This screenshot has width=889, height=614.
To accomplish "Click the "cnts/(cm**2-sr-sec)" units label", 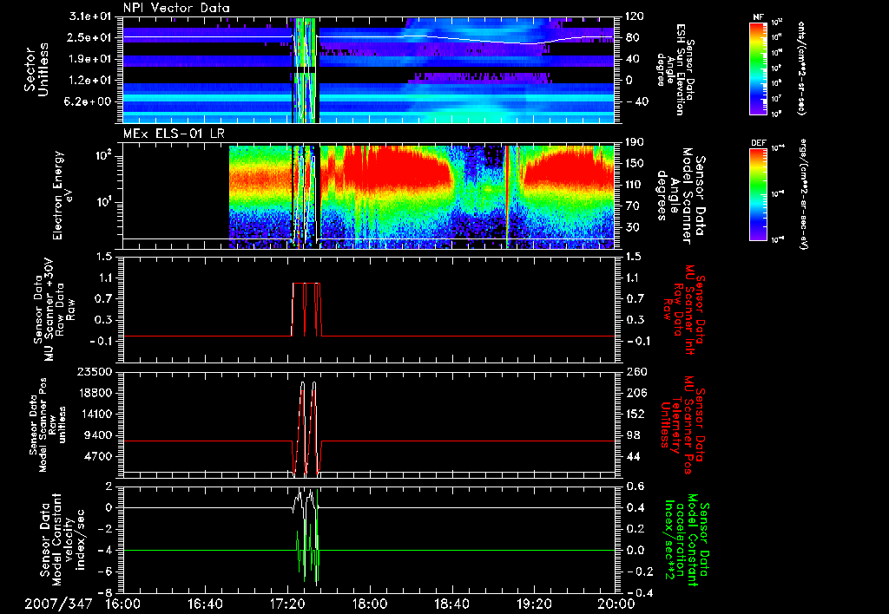I will 801,68.
